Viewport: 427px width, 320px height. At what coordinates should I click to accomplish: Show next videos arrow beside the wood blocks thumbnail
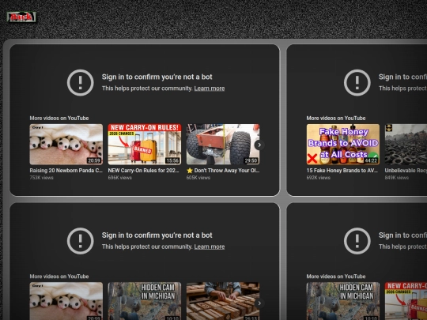(x=259, y=303)
